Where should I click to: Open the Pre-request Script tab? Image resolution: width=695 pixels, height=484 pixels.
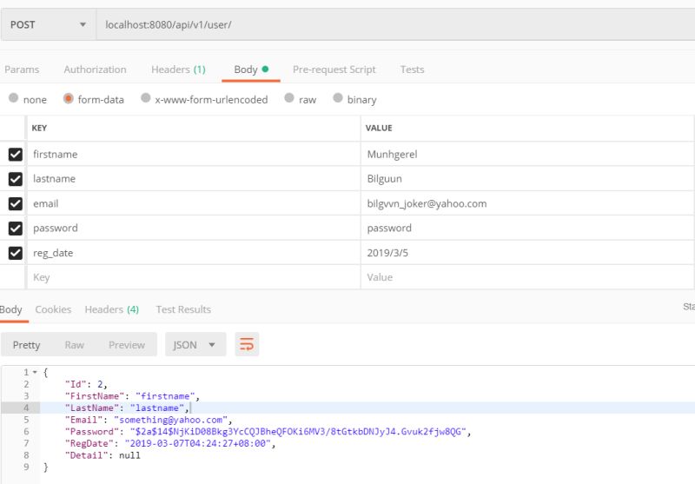point(334,70)
